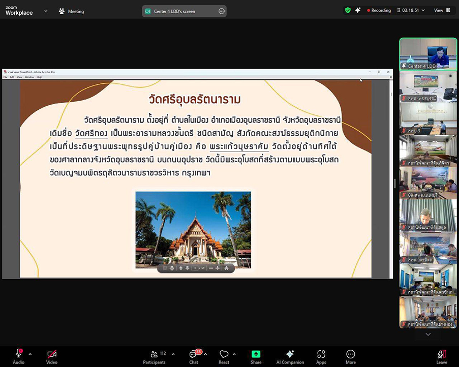459x367 pixels.
Task: Open the Apps panel
Action: (x=321, y=356)
